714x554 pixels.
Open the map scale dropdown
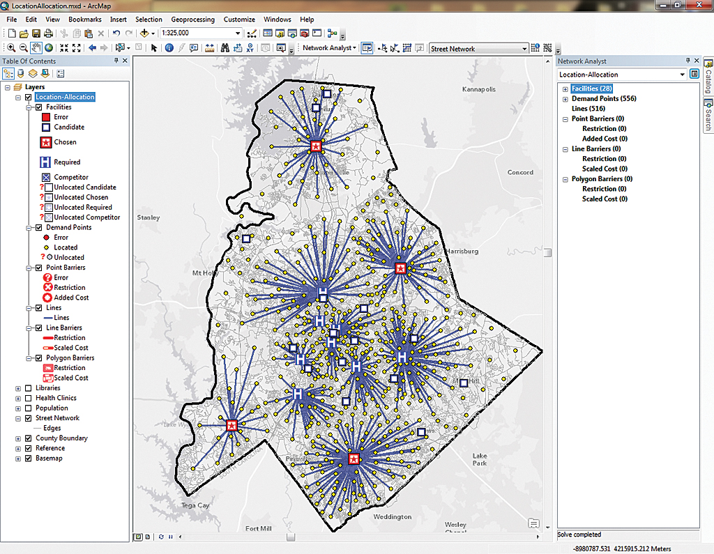pyautogui.click(x=238, y=33)
